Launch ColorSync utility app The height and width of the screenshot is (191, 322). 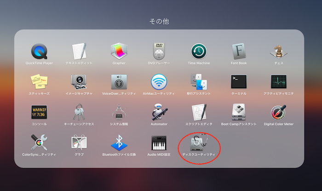(39, 143)
